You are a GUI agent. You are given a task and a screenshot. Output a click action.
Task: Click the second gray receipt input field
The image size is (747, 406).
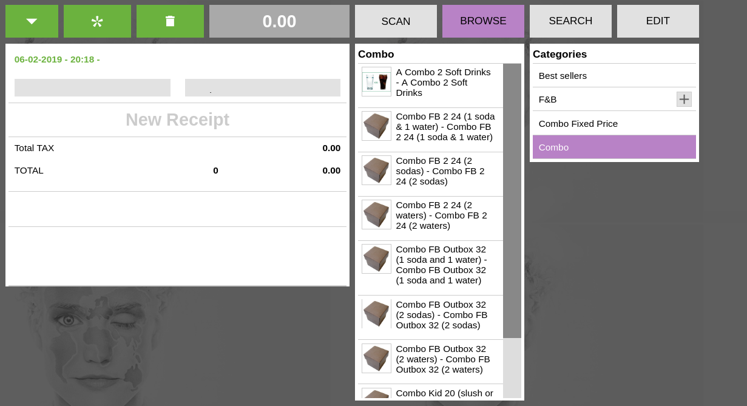263,87
